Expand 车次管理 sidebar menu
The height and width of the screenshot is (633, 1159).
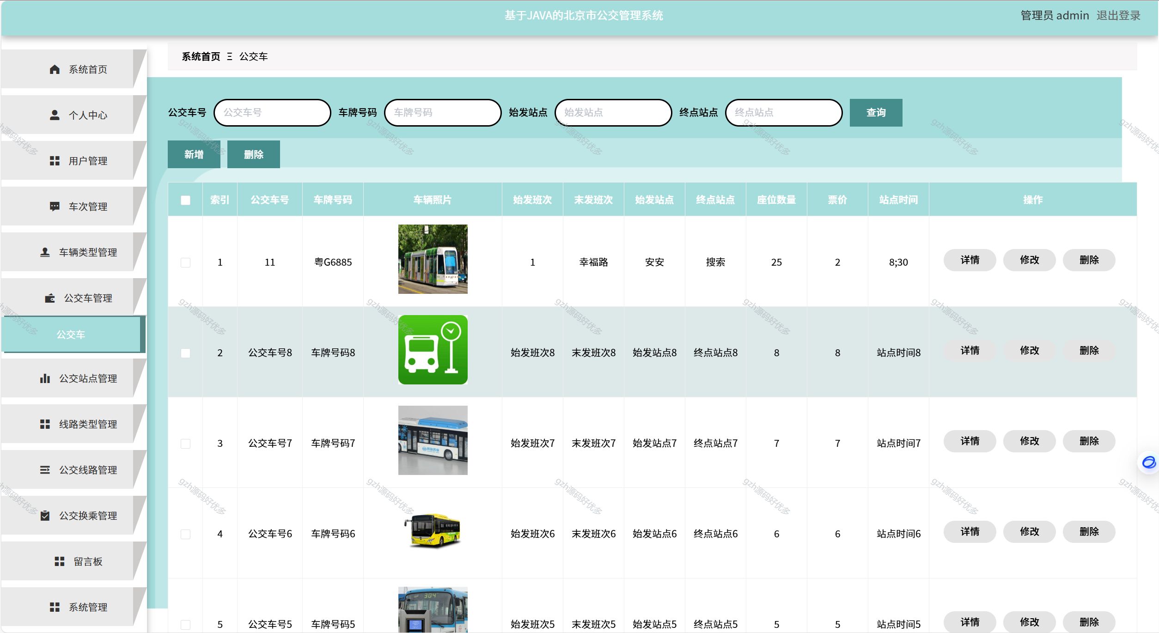[x=73, y=206]
